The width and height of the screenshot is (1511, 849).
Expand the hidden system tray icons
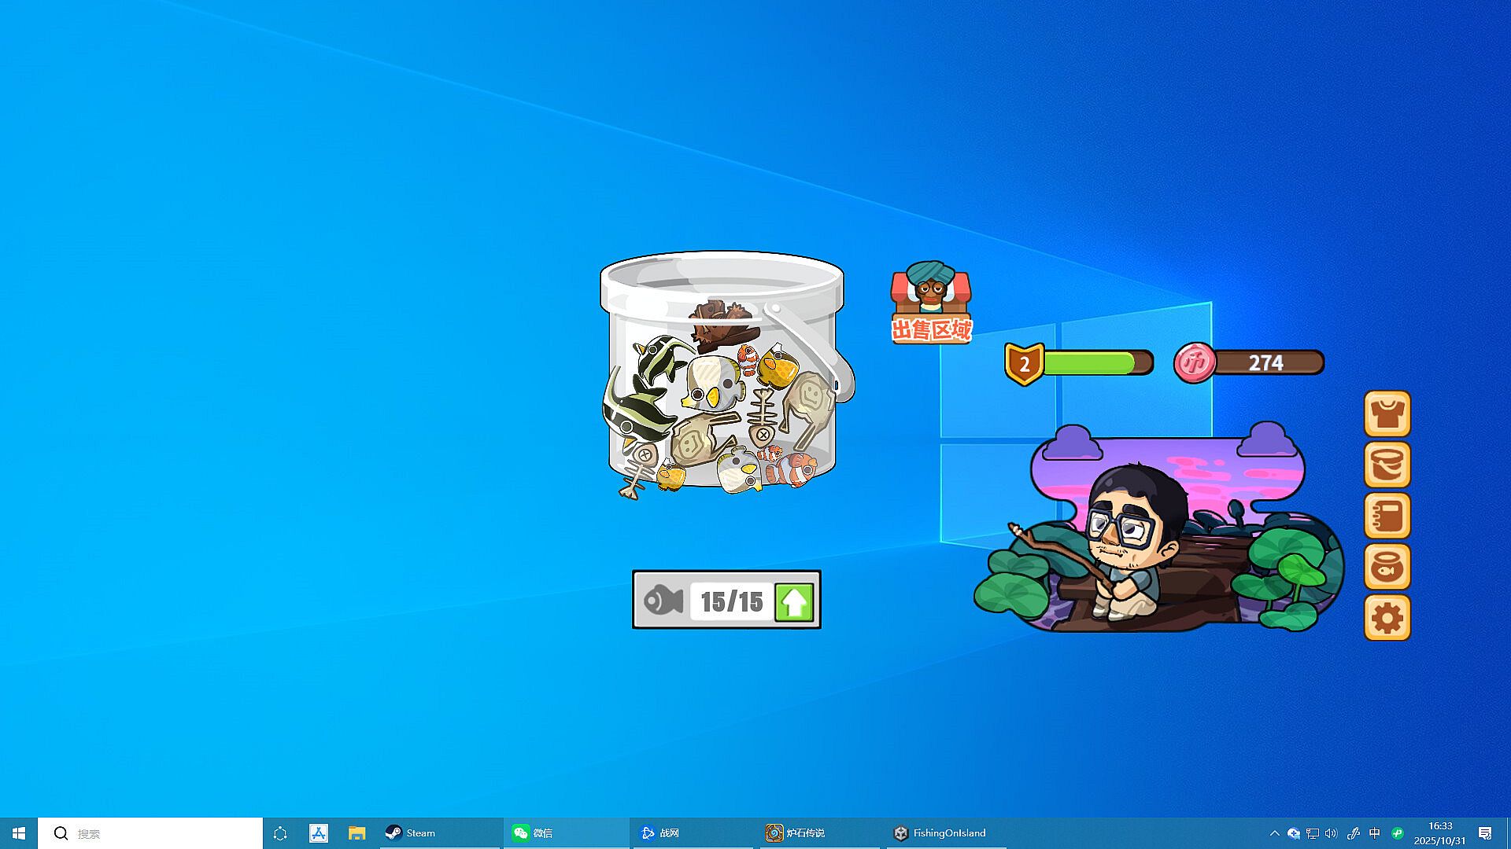[x=1274, y=833]
